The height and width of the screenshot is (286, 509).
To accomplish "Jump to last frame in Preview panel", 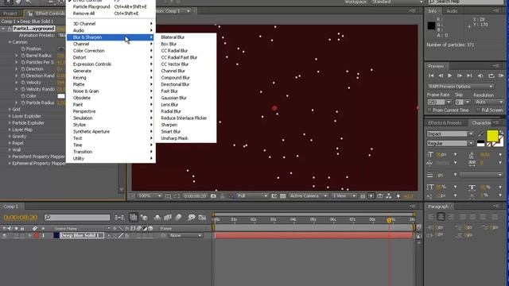I will (469, 75).
